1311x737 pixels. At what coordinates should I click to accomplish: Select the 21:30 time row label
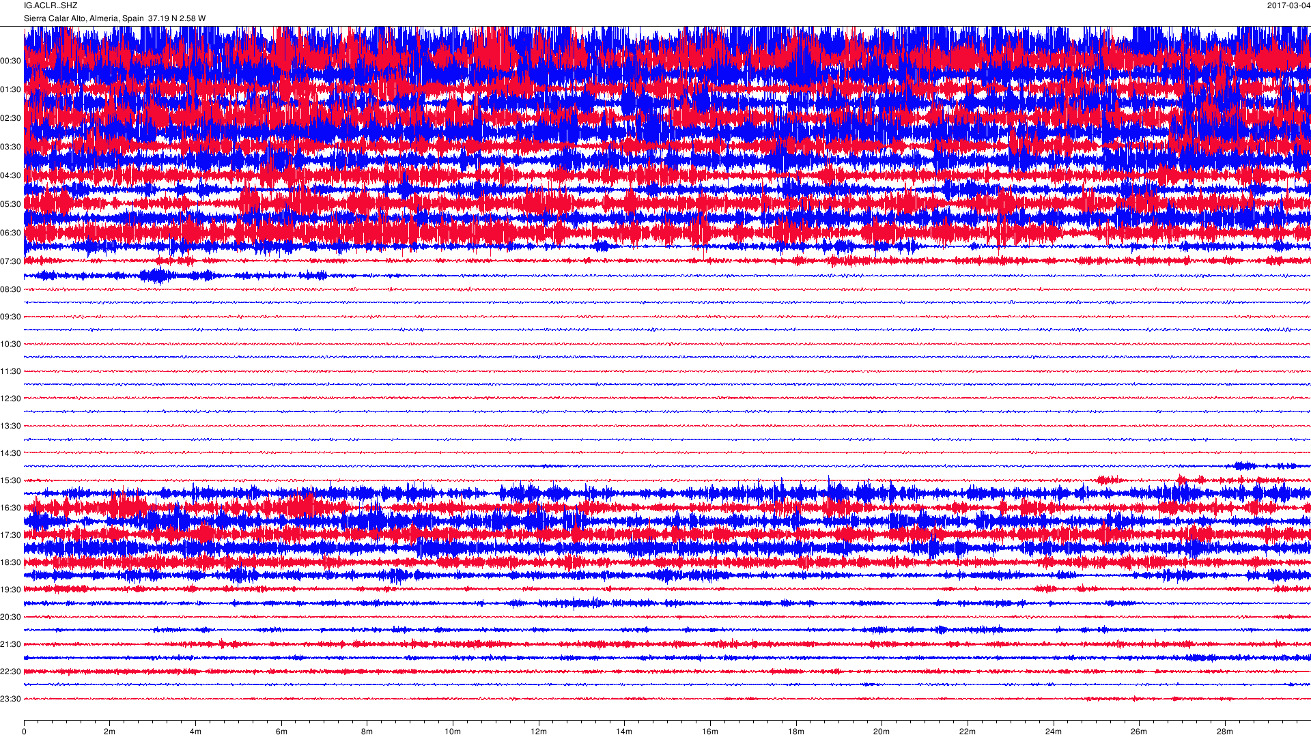[11, 644]
